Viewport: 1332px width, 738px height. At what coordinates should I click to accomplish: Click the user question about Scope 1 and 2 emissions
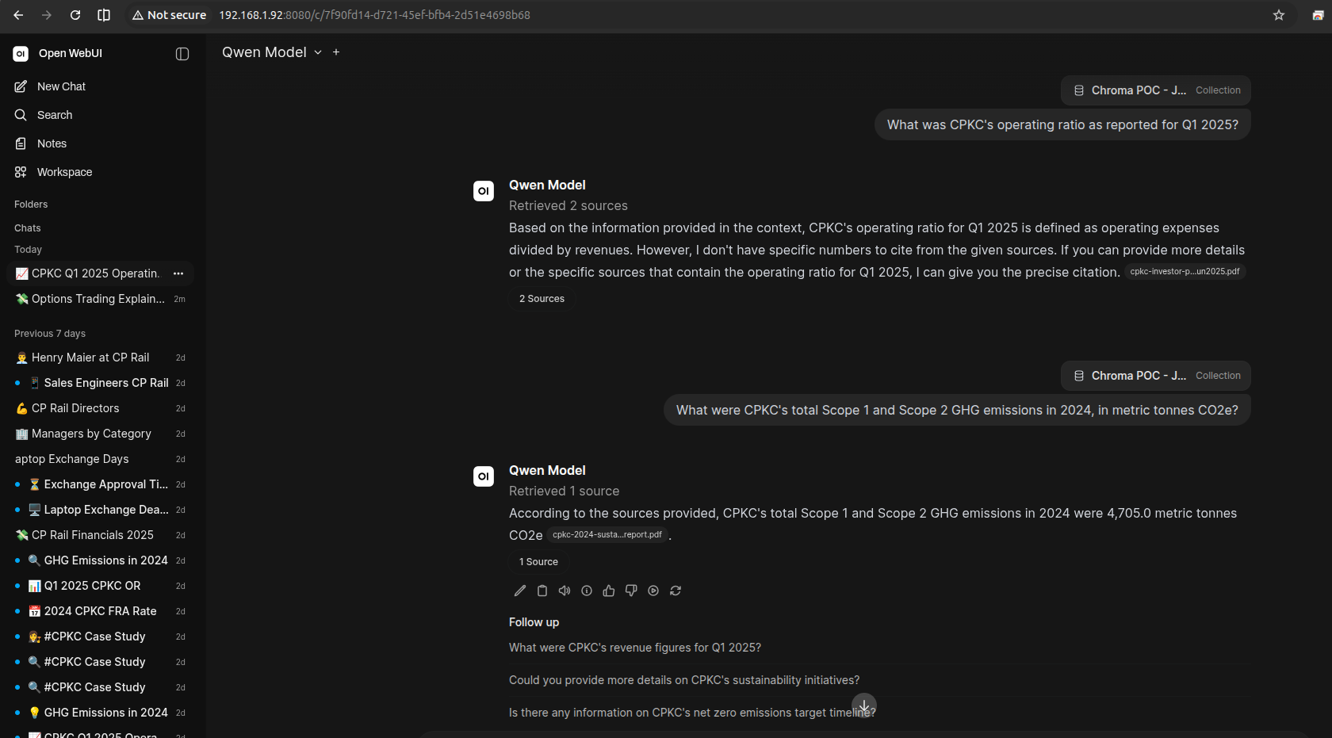[957, 410]
